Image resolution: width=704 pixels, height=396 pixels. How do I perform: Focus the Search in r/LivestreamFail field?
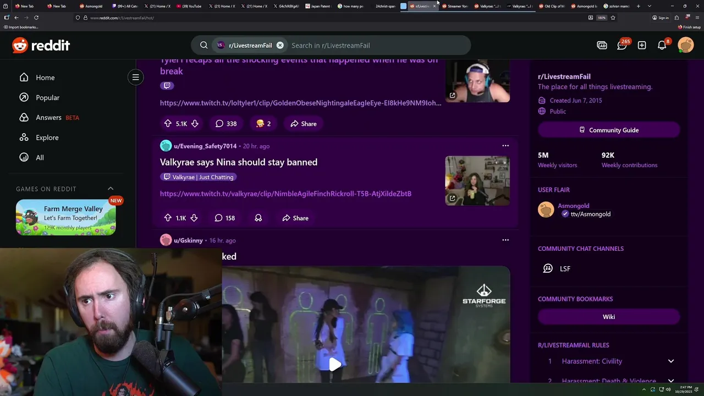point(377,45)
